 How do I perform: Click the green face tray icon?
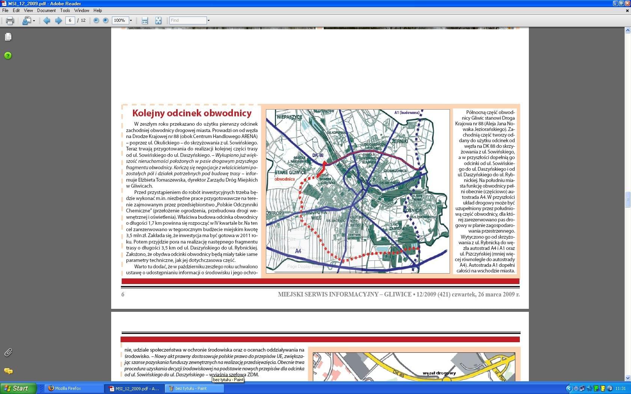[x=596, y=388]
